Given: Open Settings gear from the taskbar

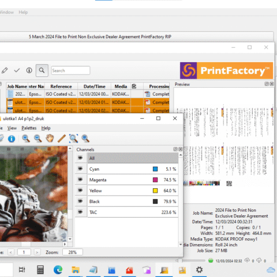Looking at the screenshot, I should pos(199,269).
